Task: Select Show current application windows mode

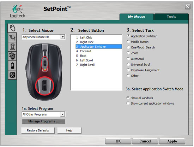Action: [128, 103]
